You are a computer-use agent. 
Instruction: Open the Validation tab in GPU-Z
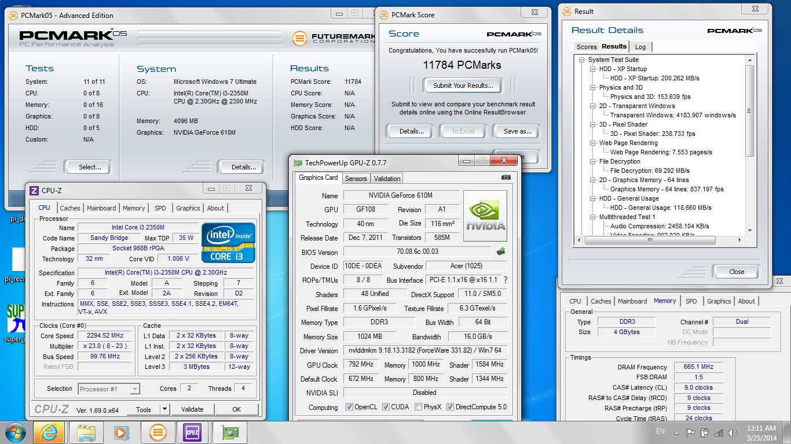pos(387,179)
